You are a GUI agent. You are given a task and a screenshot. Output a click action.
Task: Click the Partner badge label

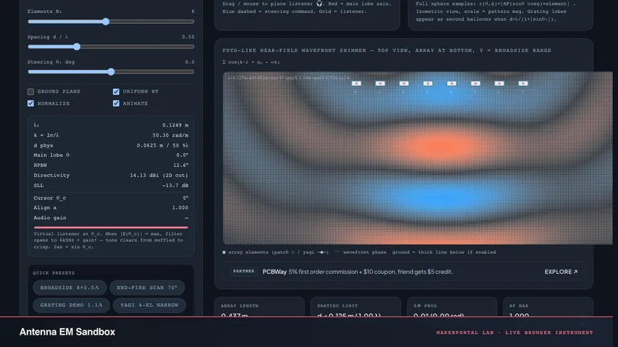244,271
